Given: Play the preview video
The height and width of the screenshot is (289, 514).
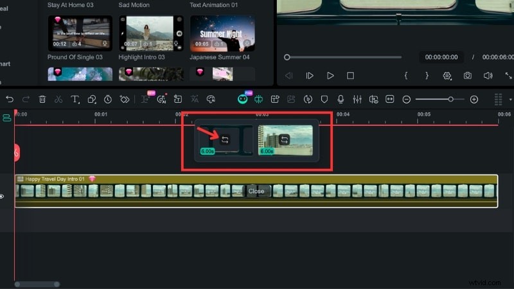Looking at the screenshot, I should (x=330, y=76).
